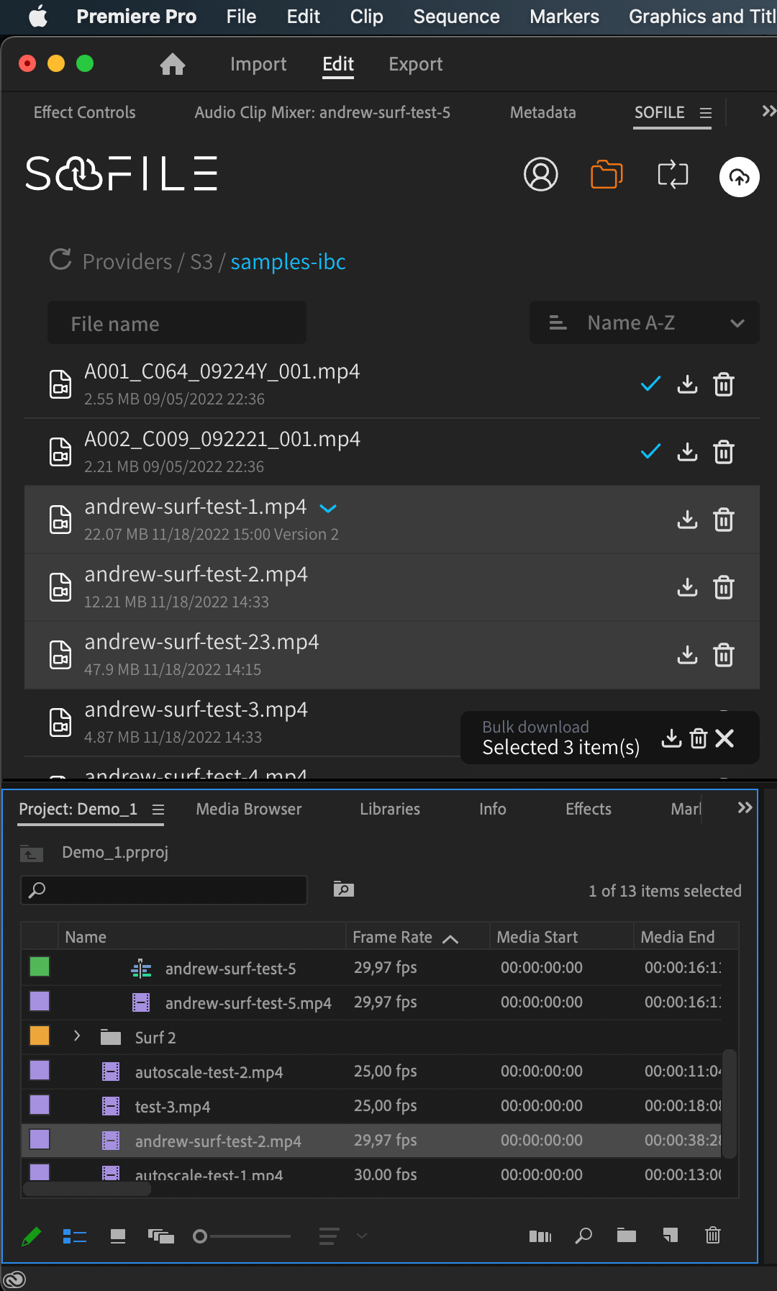
Task: Download andrew-surf-test-2.mp4 file
Action: coord(687,587)
